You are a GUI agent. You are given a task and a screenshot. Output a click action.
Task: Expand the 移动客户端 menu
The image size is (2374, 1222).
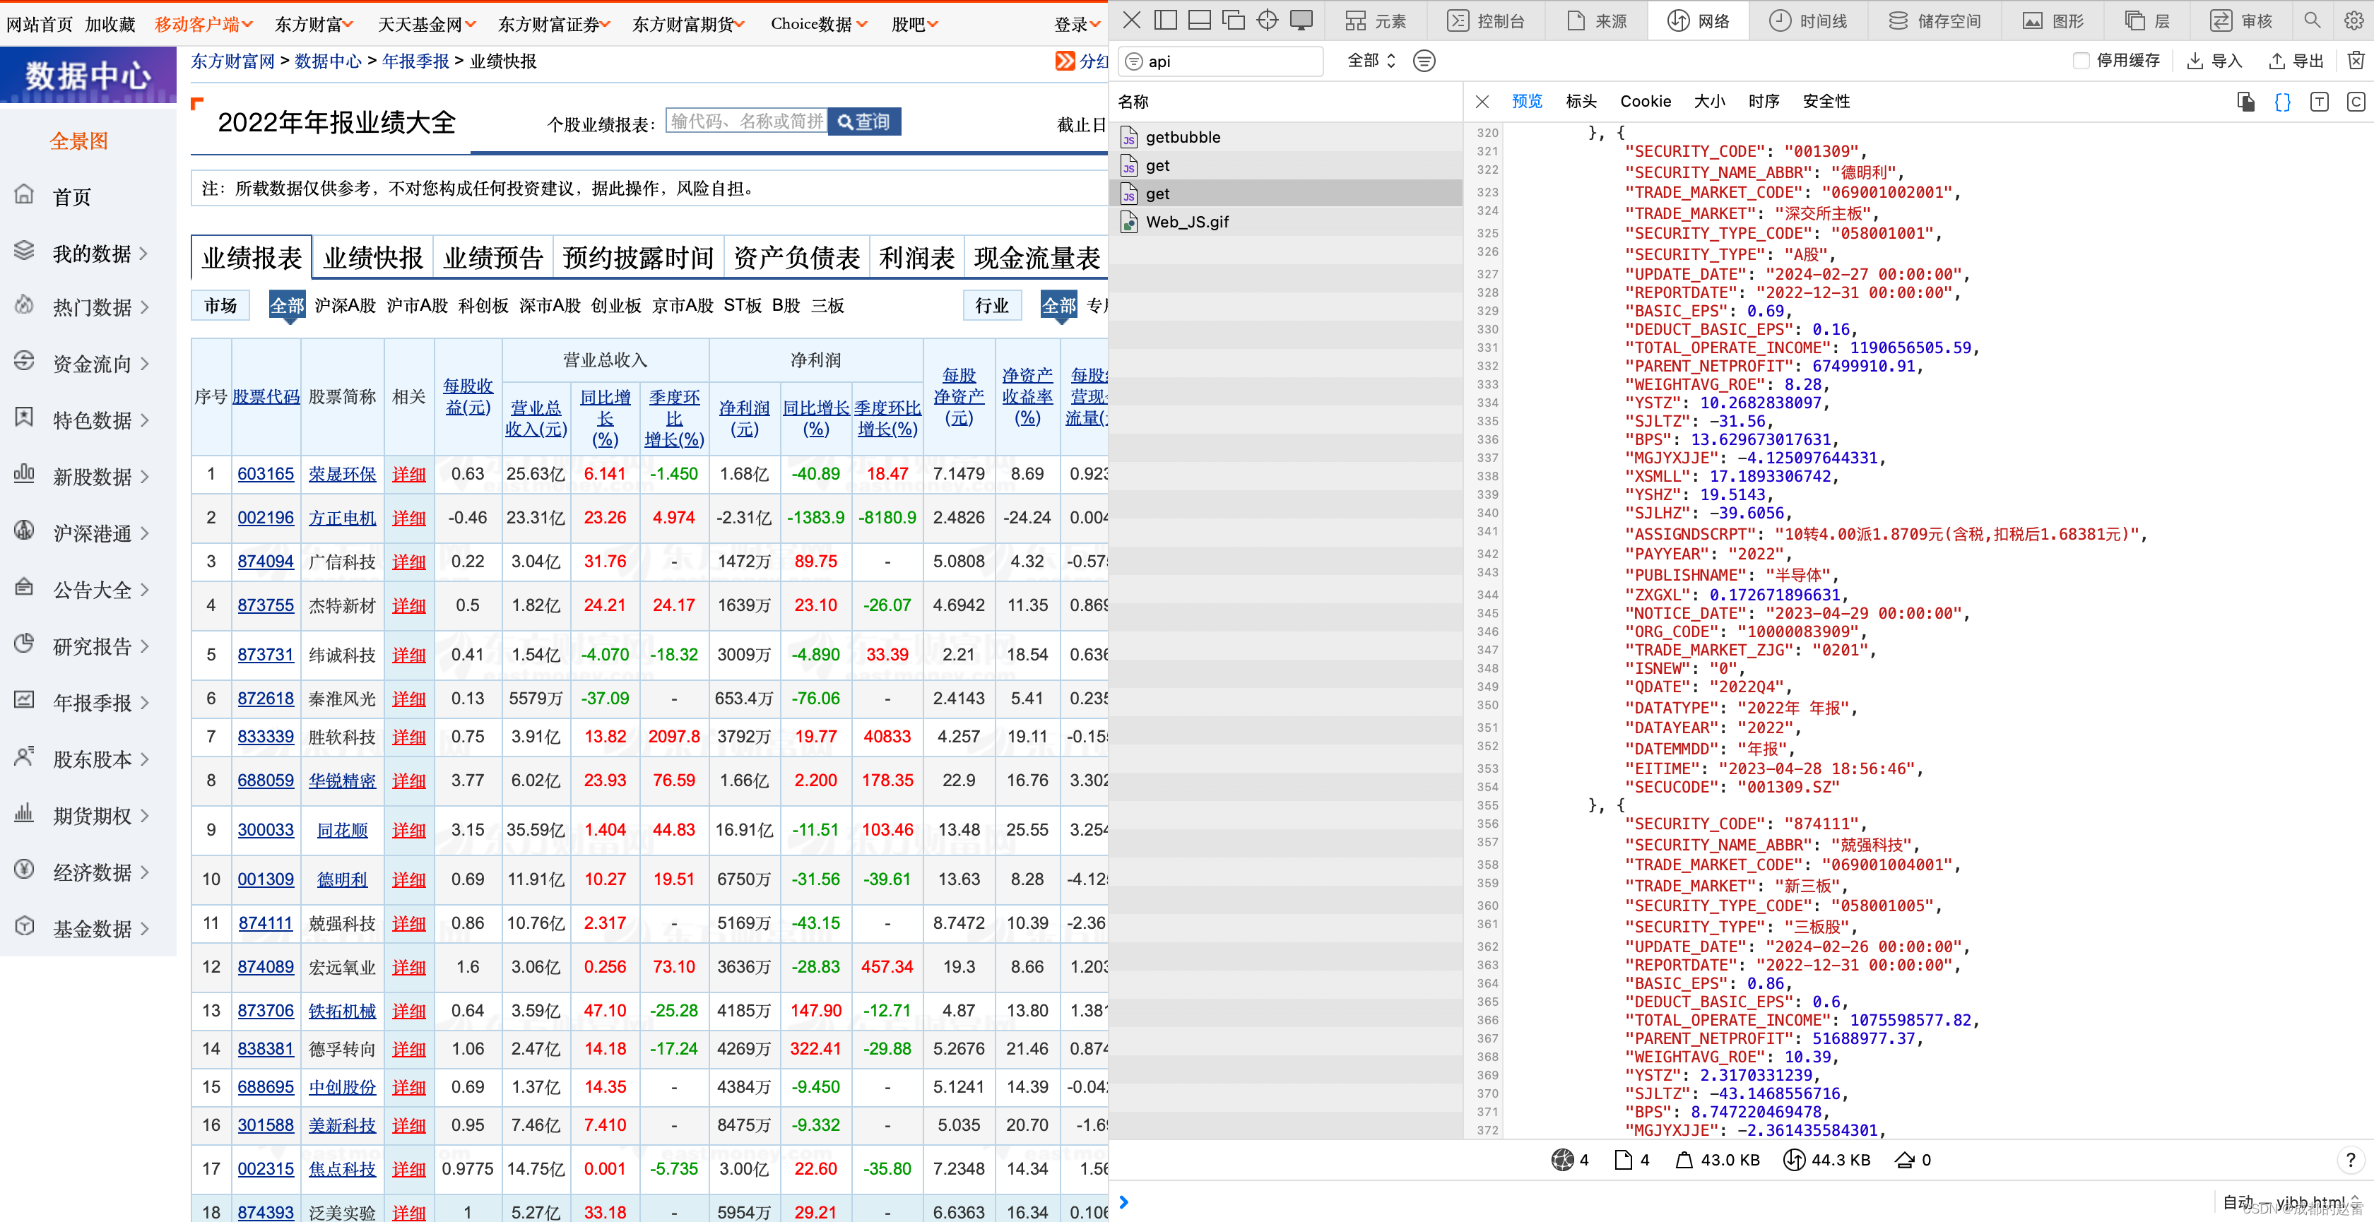[x=203, y=24]
